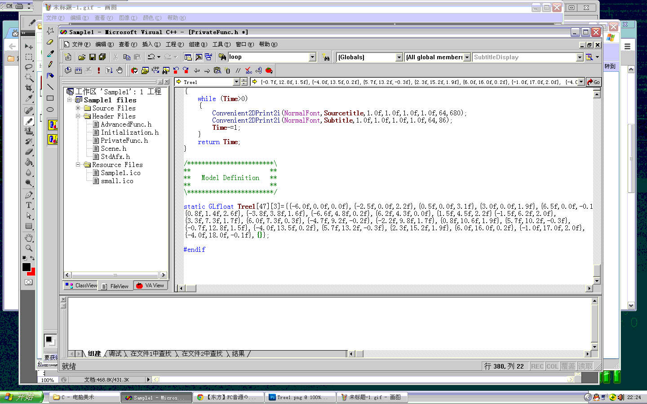647x404 pixels.
Task: Click the Go button
Action: point(594,82)
